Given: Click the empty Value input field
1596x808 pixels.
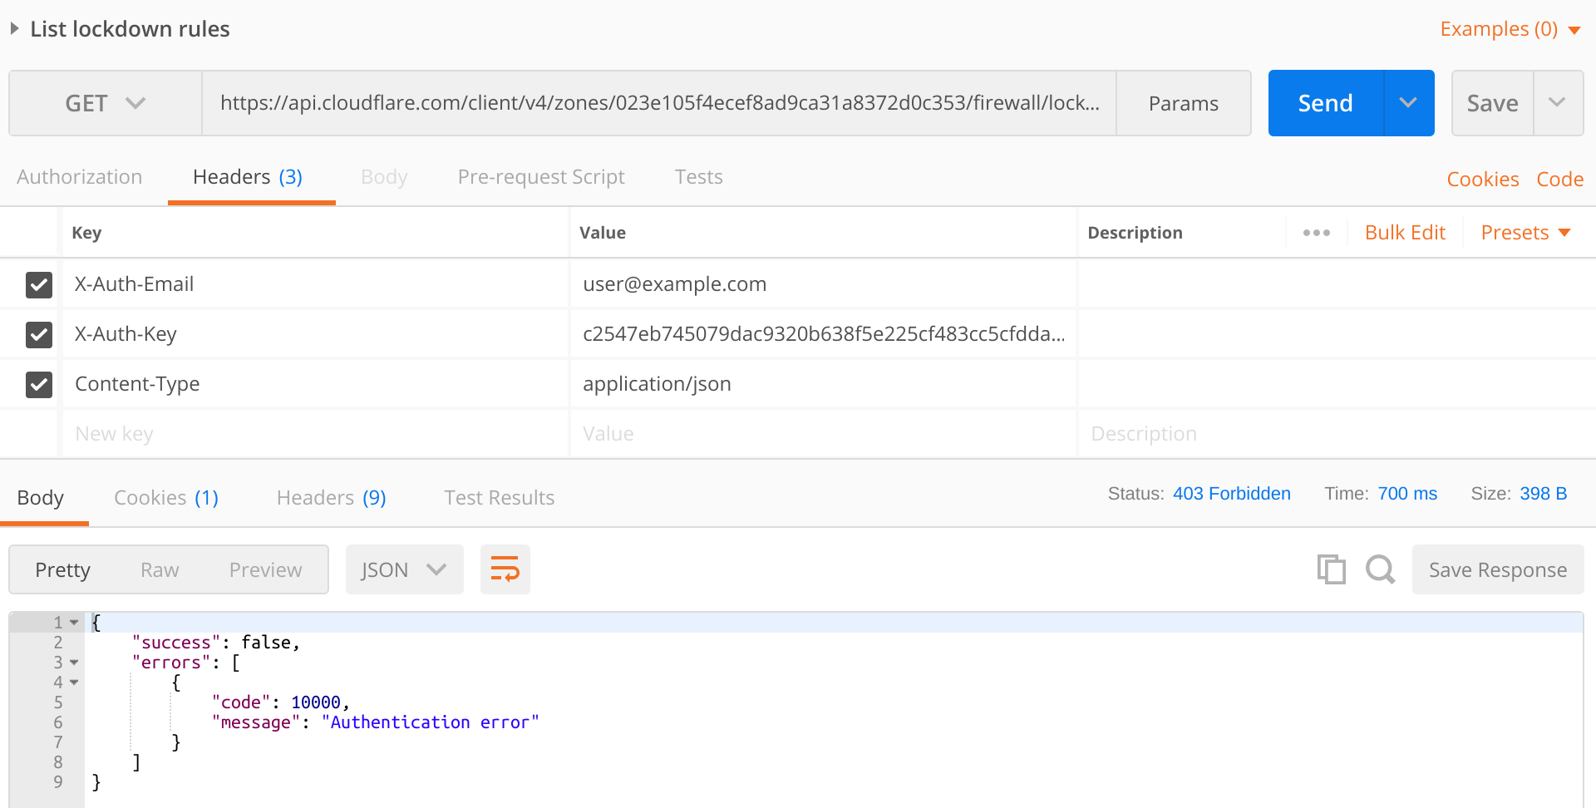Looking at the screenshot, I should point(823,434).
